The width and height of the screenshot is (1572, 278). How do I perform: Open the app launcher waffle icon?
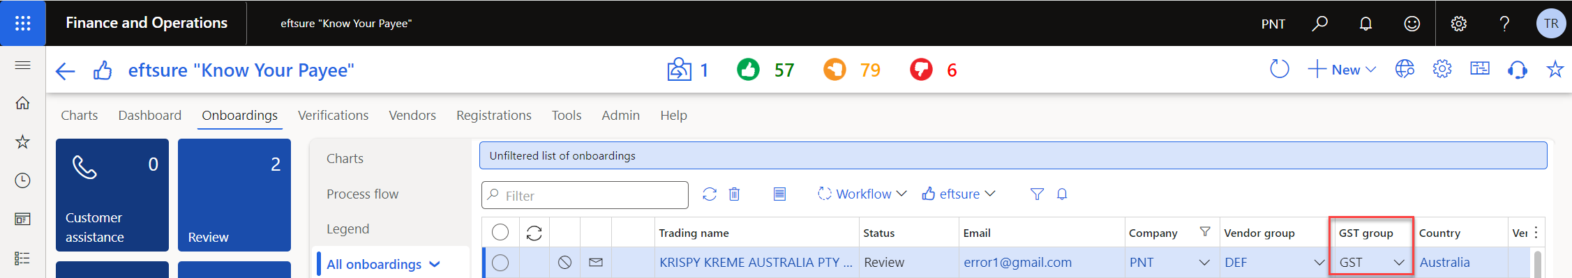click(x=23, y=23)
